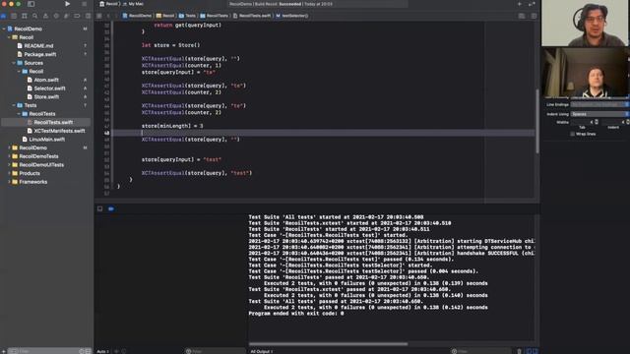Go back in editor history
The width and height of the screenshot is (630, 354).
[108, 16]
